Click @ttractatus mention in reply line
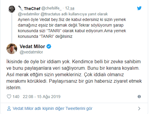The height and width of the screenshot is (114, 149). pyautogui.click(x=51, y=14)
